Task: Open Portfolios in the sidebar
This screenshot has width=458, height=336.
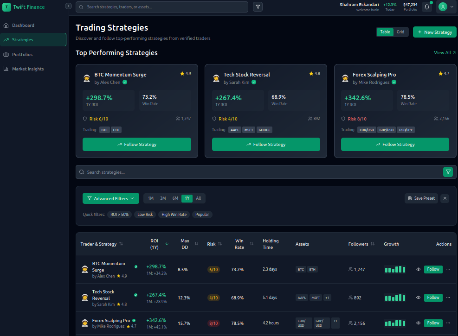Action: [22, 54]
